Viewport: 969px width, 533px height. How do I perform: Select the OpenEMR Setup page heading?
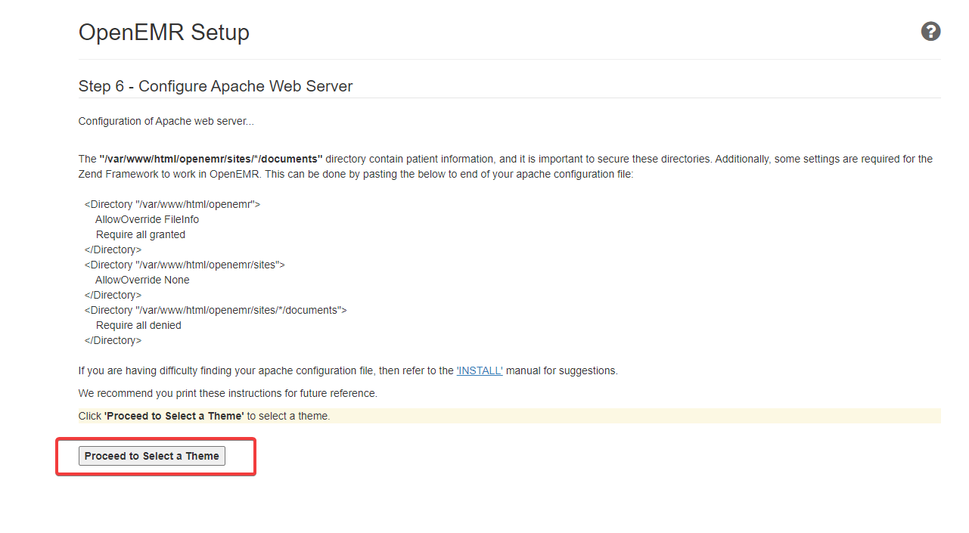pyautogui.click(x=164, y=33)
